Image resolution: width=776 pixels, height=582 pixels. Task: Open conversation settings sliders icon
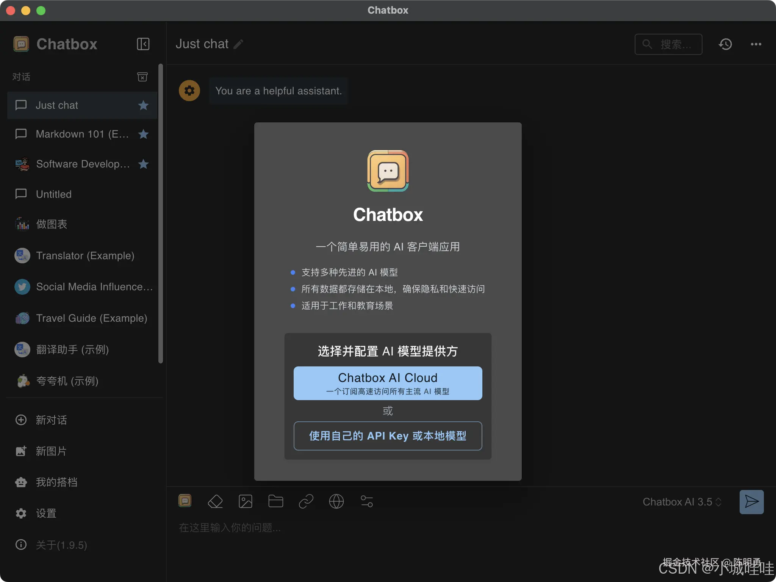tap(366, 501)
